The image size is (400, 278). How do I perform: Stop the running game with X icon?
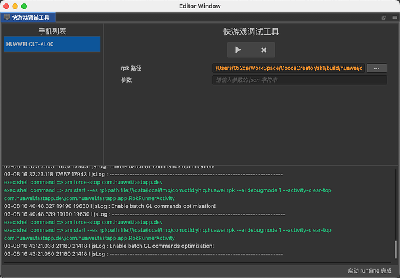(x=264, y=50)
